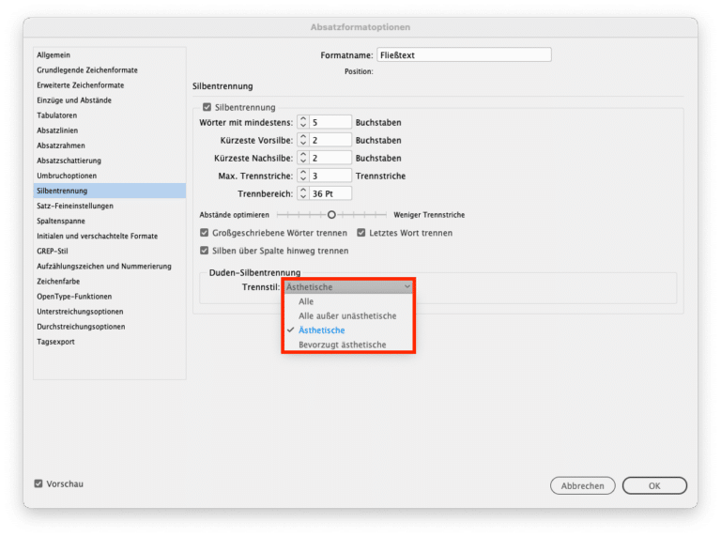Click the Kürzeste Vorsilbe value field
This screenshot has width=721, height=537.
tap(330, 140)
